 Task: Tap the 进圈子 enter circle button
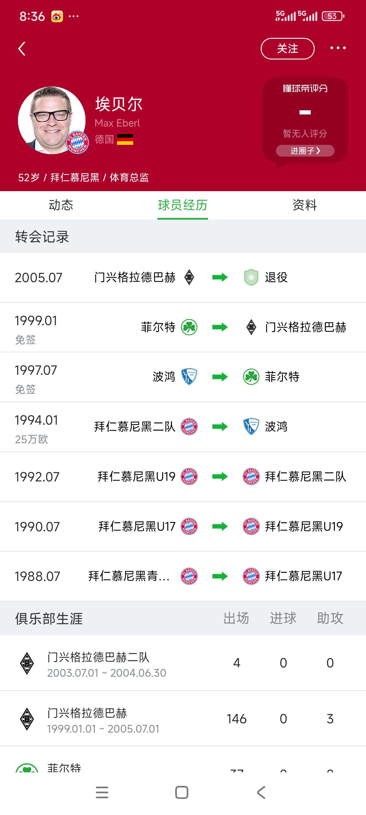[305, 151]
